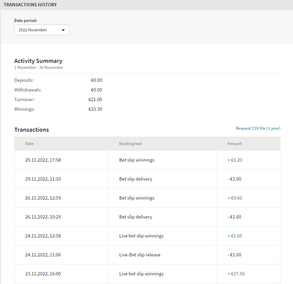293x284 pixels.
Task: Click Live bet slip winnings on the 24.11.2022 row
Action: (x=141, y=236)
